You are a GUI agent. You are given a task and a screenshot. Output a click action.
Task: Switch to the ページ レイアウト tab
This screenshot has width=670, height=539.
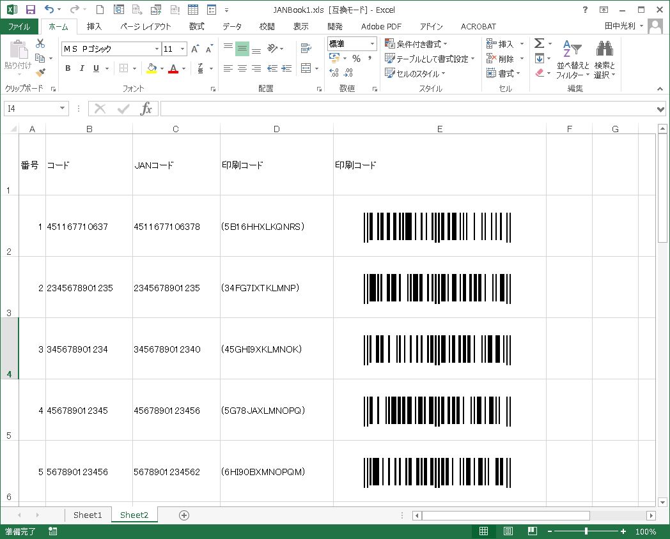point(145,26)
